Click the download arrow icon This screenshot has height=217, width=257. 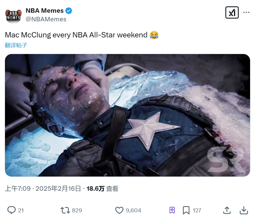[x=243, y=210]
